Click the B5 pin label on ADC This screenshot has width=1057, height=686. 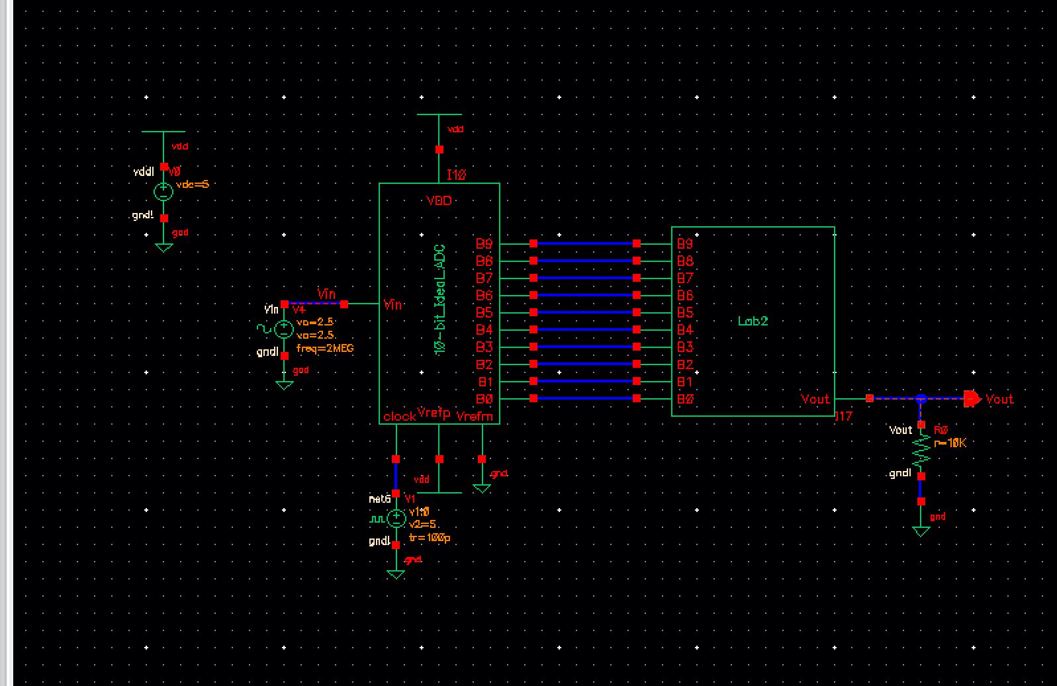tap(484, 312)
